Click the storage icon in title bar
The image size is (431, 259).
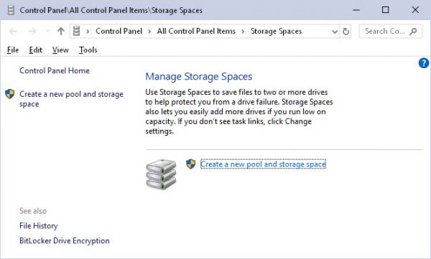point(11,10)
